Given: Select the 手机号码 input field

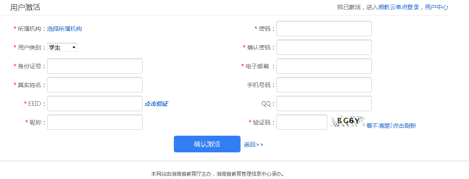Looking at the screenshot, I should pos(324,85).
